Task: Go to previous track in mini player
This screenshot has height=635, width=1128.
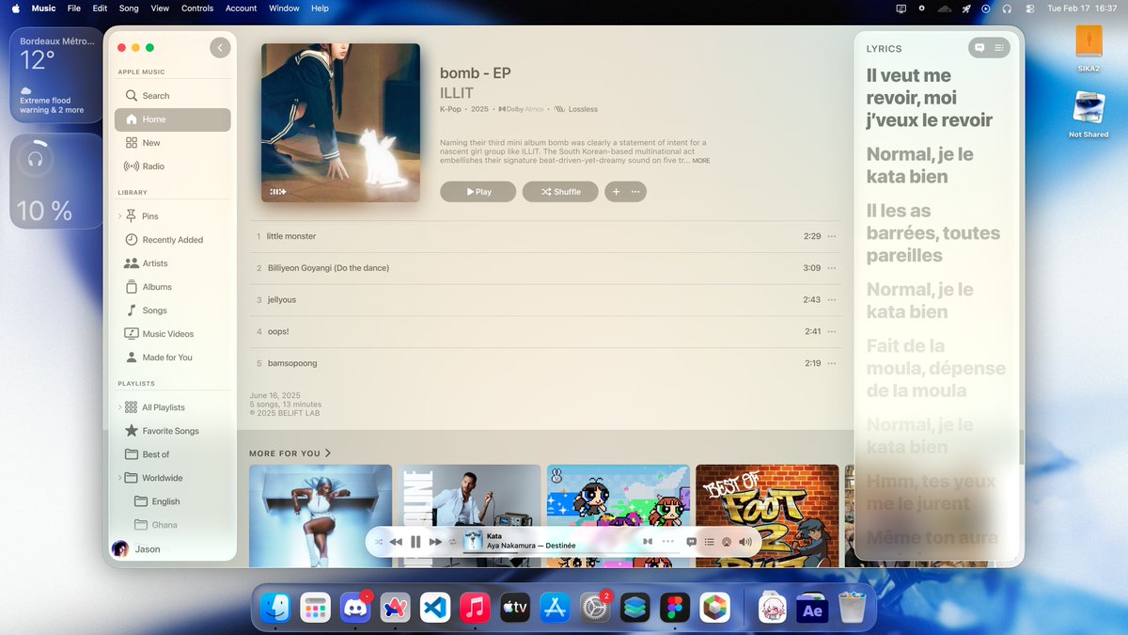Action: tap(396, 542)
